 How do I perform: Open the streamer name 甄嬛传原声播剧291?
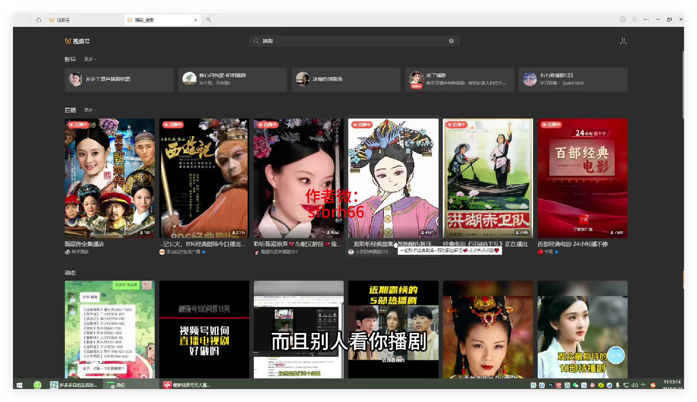point(279,252)
